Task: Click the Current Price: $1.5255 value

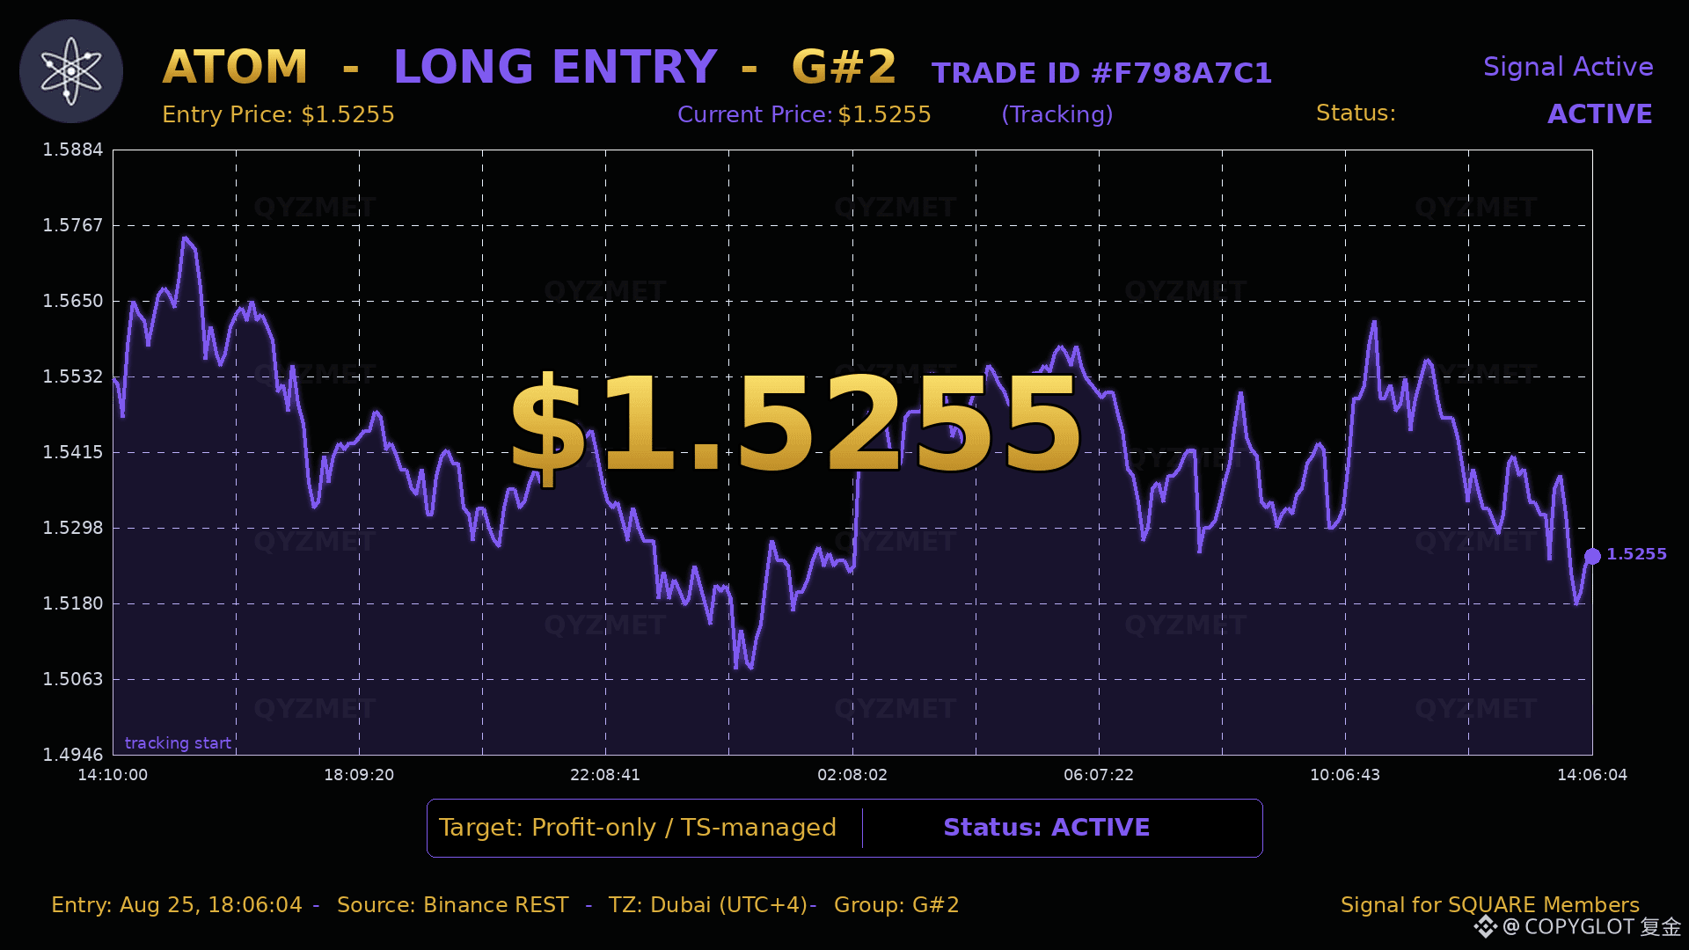Action: click(x=804, y=114)
